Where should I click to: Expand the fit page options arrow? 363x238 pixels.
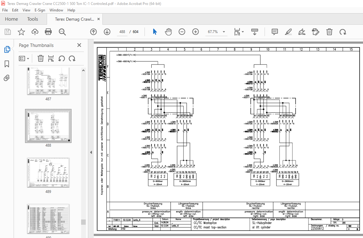point(243,31)
